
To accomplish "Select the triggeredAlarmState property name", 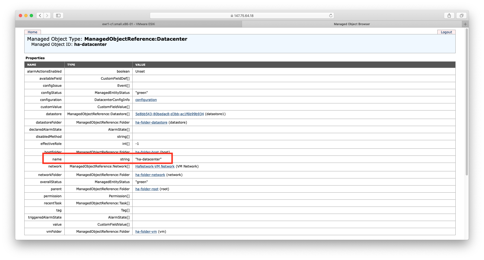I will pyautogui.click(x=45, y=217).
